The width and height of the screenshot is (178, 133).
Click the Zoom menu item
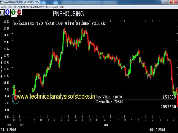pos(55,7)
